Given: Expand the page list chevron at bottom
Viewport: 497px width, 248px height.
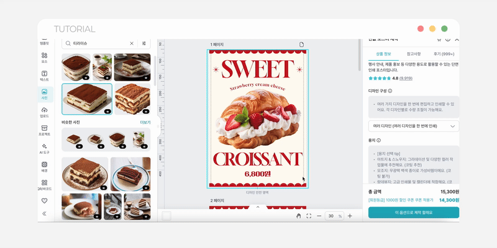Looking at the screenshot, I should click(x=258, y=207).
